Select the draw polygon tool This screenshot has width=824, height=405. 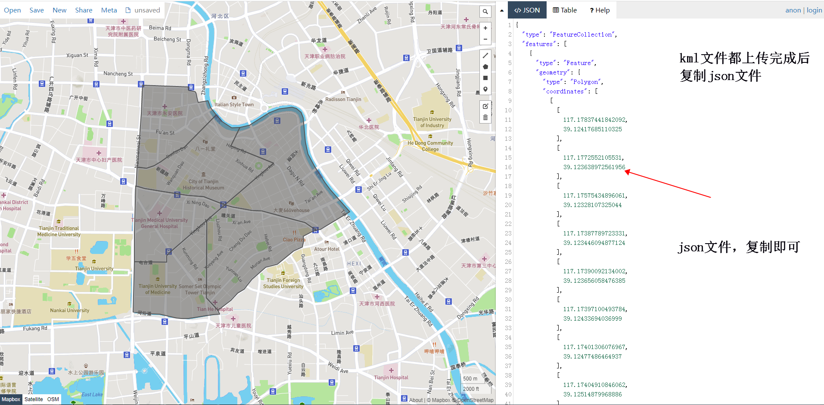point(485,67)
